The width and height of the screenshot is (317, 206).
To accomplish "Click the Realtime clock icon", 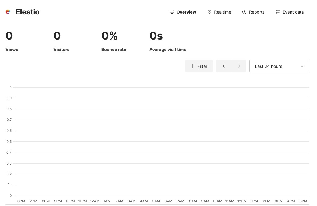I will pyautogui.click(x=209, y=12).
